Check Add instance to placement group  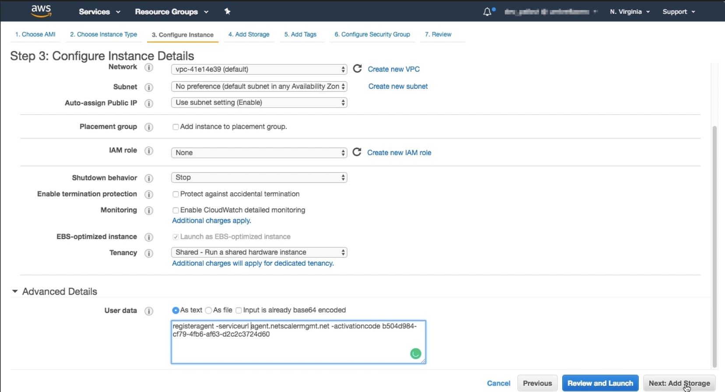click(175, 127)
